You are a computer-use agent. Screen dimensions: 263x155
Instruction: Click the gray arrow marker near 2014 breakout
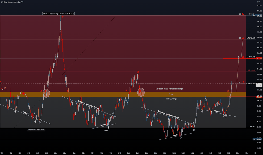(x=193, y=123)
